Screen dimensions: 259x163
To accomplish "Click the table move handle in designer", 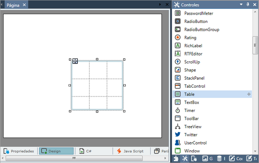I will (x=75, y=61).
